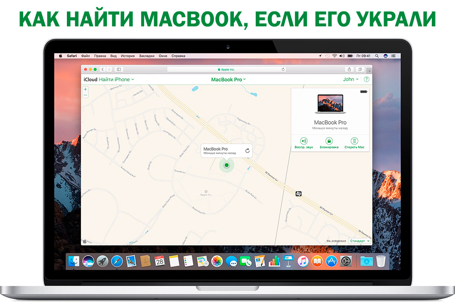Image resolution: width=455 pixels, height=302 pixels.
Task: Open Notification Center list icon
Action: [x=394, y=55]
